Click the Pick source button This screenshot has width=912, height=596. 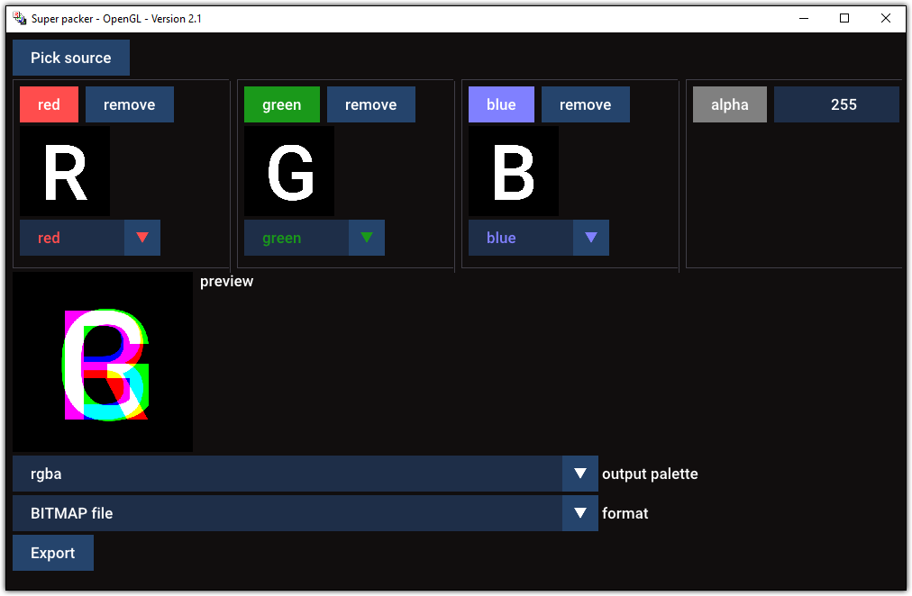(71, 58)
